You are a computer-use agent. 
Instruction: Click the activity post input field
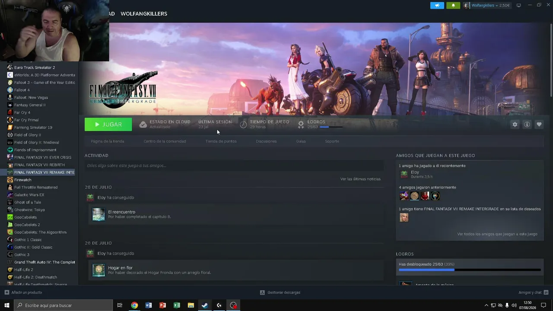[234, 165]
